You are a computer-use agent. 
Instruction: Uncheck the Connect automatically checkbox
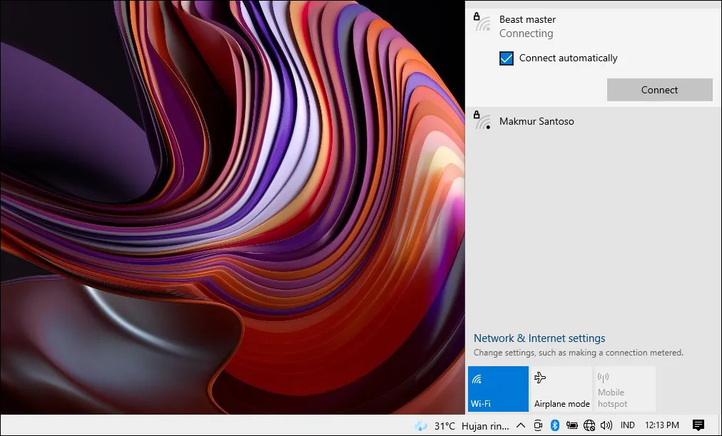507,58
